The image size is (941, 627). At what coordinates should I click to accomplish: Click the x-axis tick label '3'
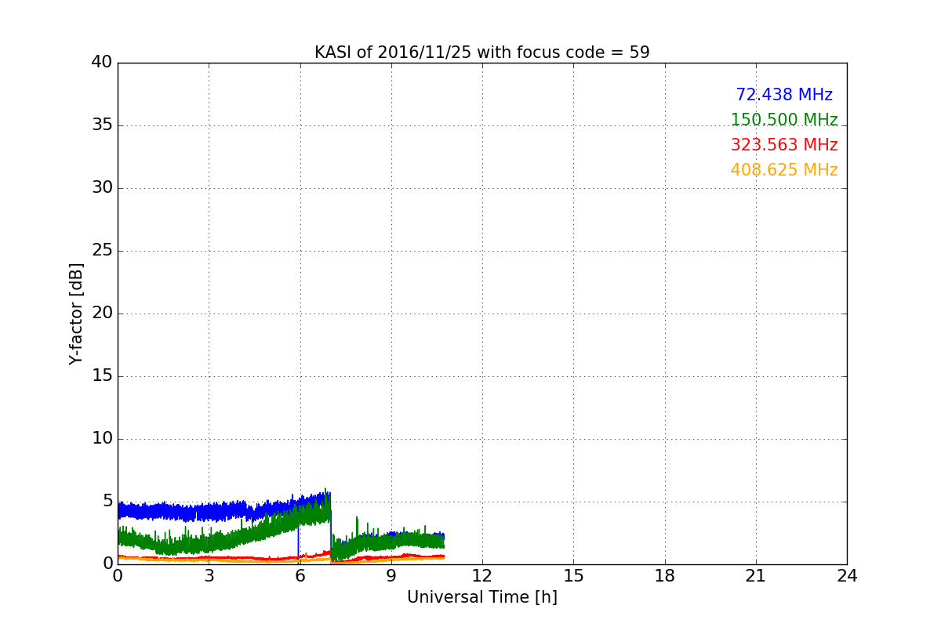[209, 575]
